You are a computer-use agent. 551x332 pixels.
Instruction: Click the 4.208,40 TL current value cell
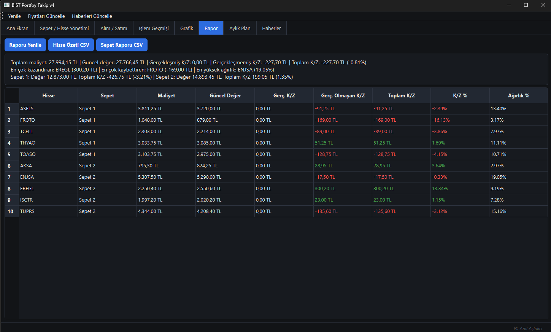(x=225, y=211)
